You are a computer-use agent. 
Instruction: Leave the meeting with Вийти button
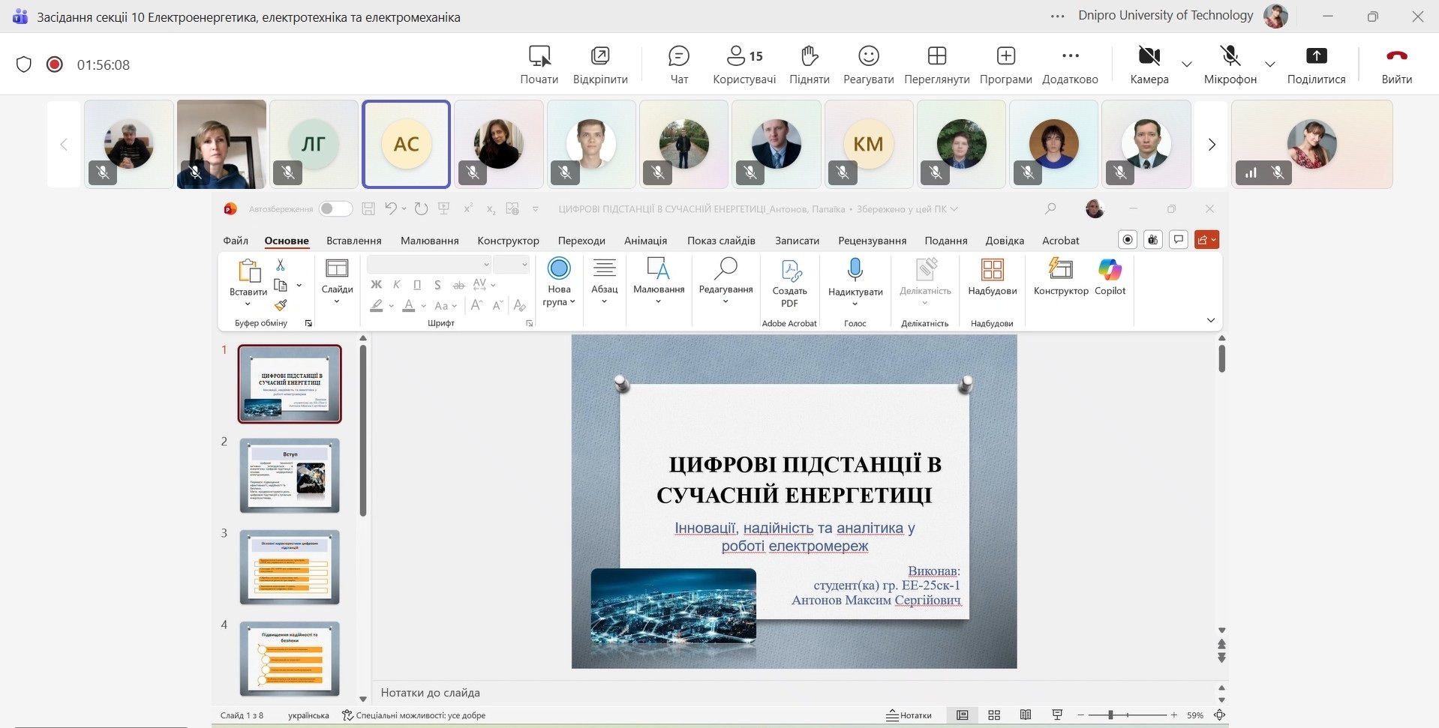point(1396,64)
